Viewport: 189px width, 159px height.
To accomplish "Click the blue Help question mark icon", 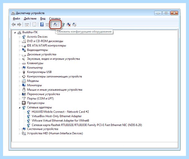I will point(42,24).
